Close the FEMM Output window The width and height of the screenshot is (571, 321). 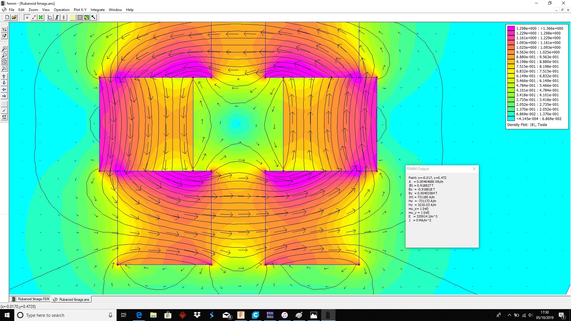point(474,169)
